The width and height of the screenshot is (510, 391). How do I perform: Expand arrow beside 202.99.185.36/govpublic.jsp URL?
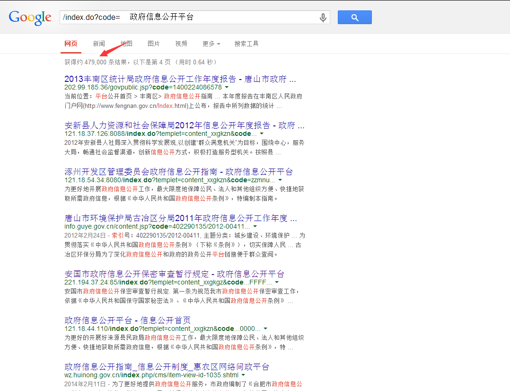(x=227, y=87)
